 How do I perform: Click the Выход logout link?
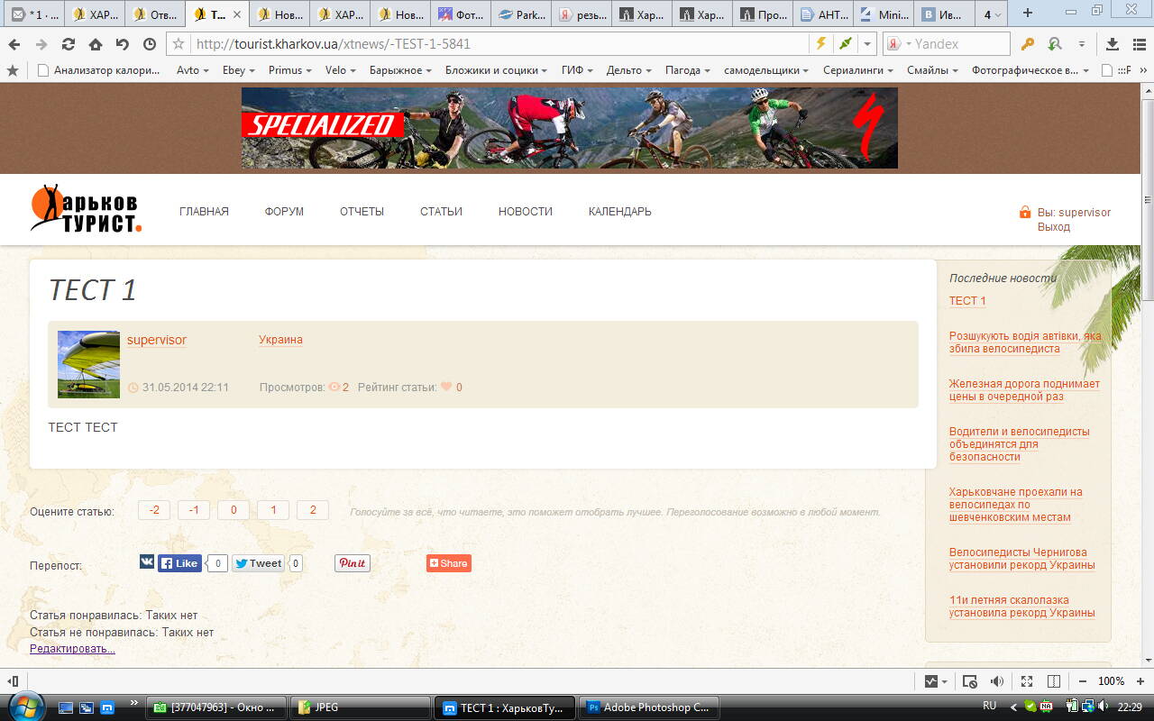tap(1053, 227)
